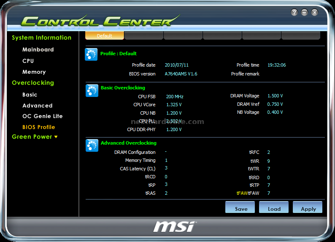Click the Profile Default section icon
The image size is (335, 242).
[x=91, y=54]
